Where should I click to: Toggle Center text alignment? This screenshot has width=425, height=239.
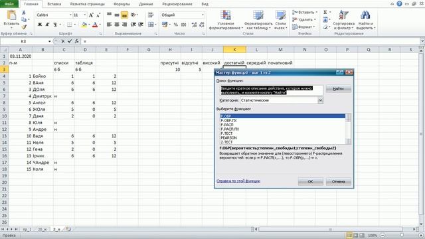[117, 25]
